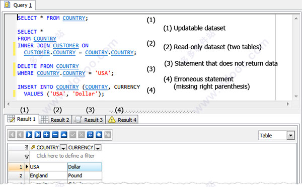Select the Dollar cell in first row

click(x=85, y=167)
